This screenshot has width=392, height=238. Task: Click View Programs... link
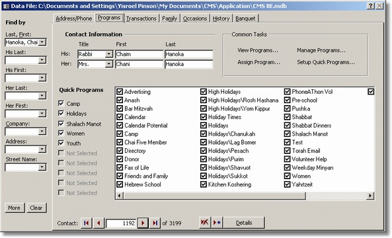(258, 50)
